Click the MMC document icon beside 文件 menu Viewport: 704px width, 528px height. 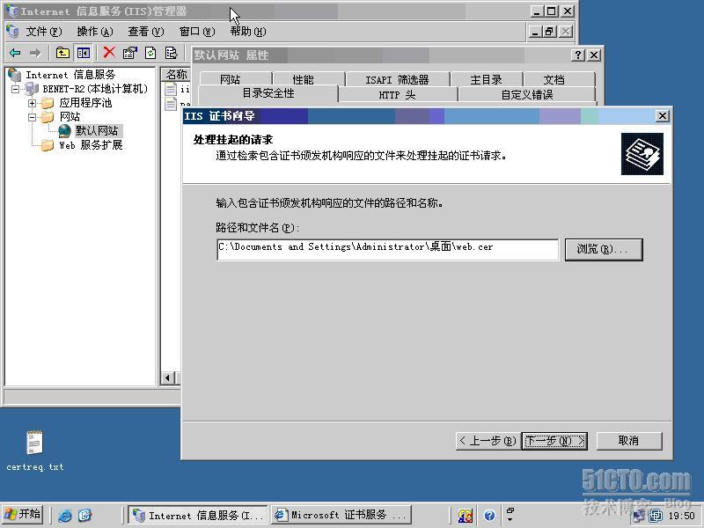(x=12, y=32)
